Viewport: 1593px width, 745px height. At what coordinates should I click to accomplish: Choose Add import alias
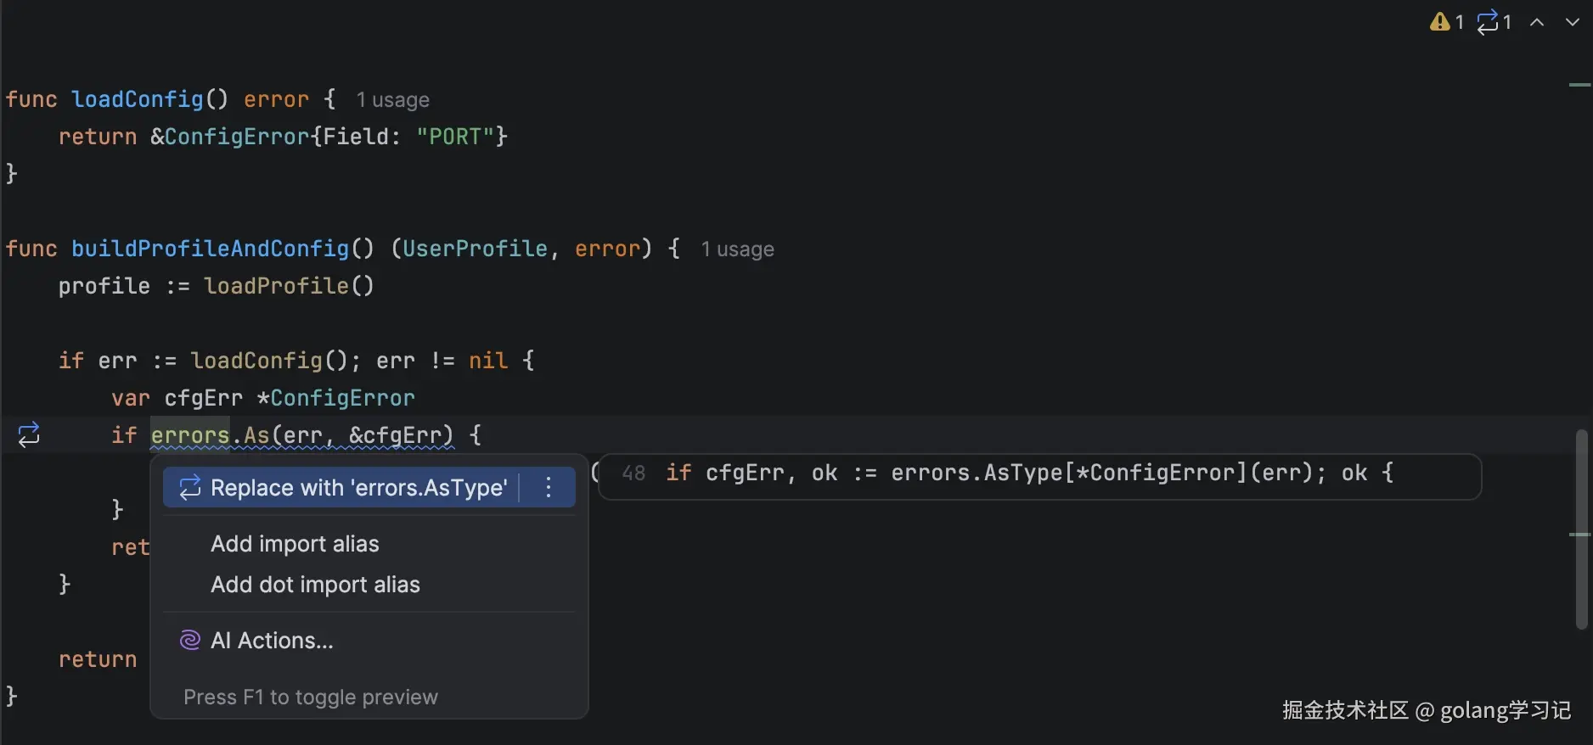tap(295, 544)
